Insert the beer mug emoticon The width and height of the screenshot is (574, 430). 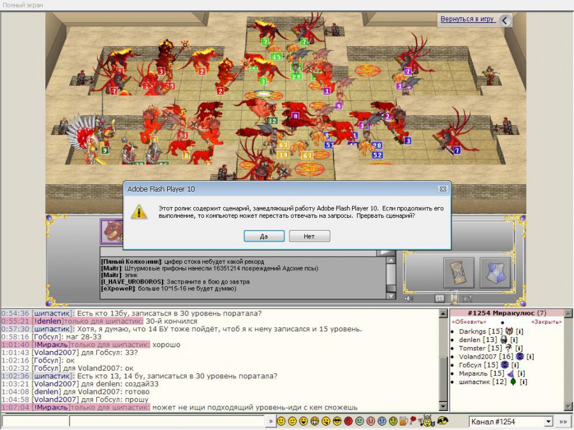tap(404, 422)
